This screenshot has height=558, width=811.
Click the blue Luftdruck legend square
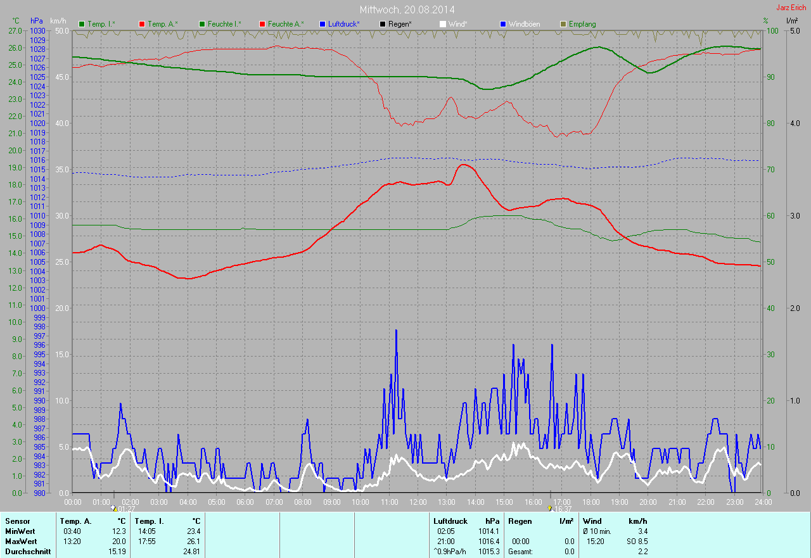pyautogui.click(x=322, y=24)
